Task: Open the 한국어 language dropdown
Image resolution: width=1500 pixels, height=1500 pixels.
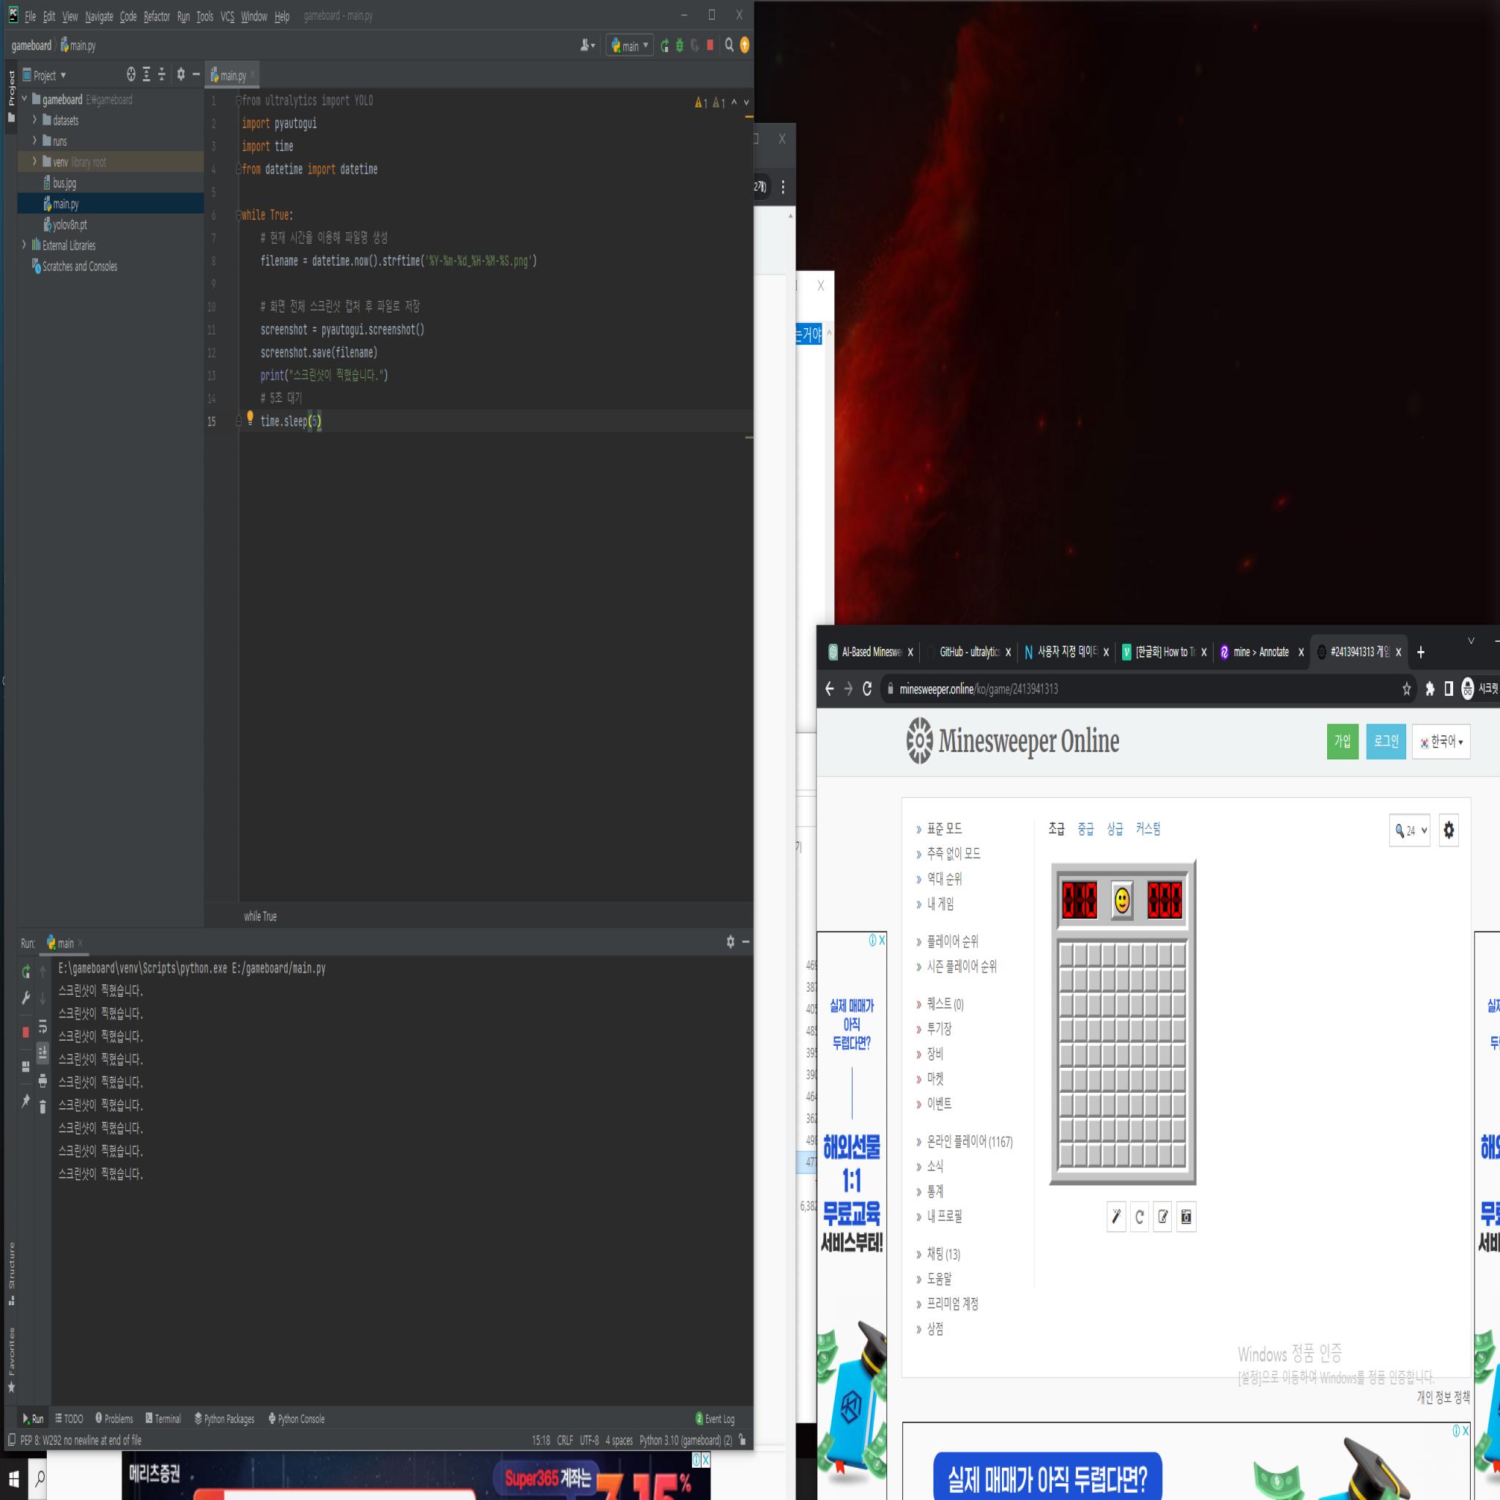Action: point(1441,741)
